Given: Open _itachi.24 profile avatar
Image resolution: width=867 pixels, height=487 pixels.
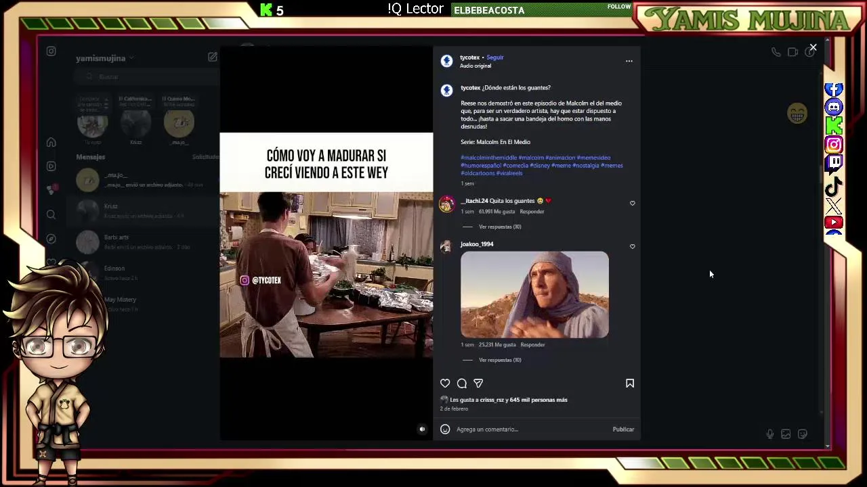Looking at the screenshot, I should [446, 205].
